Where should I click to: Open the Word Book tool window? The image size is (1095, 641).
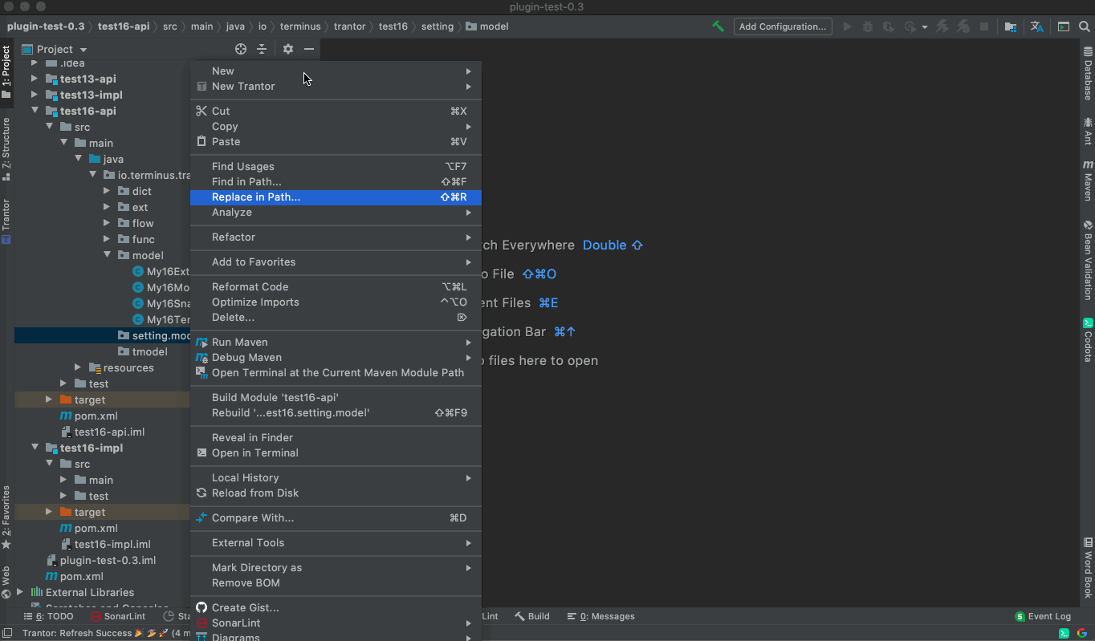coord(1088,568)
